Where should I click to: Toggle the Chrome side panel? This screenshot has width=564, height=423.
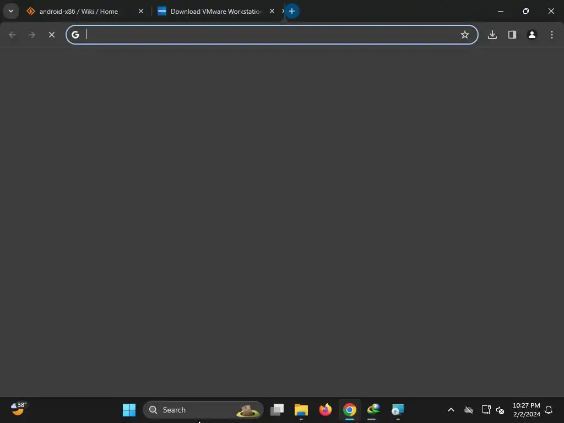[x=512, y=35]
